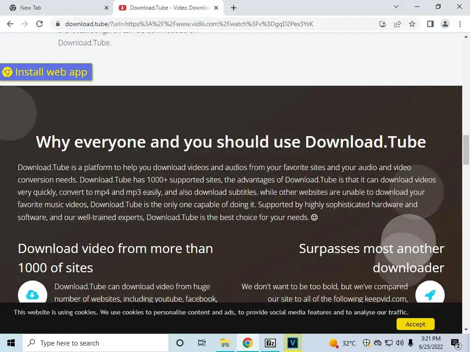Screen dimensions: 470x352
Task: Open the volume tray icon
Action: pyautogui.click(x=400, y=343)
